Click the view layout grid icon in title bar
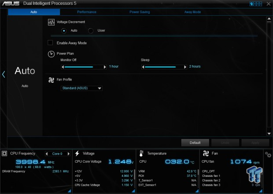The width and height of the screenshot is (273, 194). pyautogui.click(x=255, y=4)
